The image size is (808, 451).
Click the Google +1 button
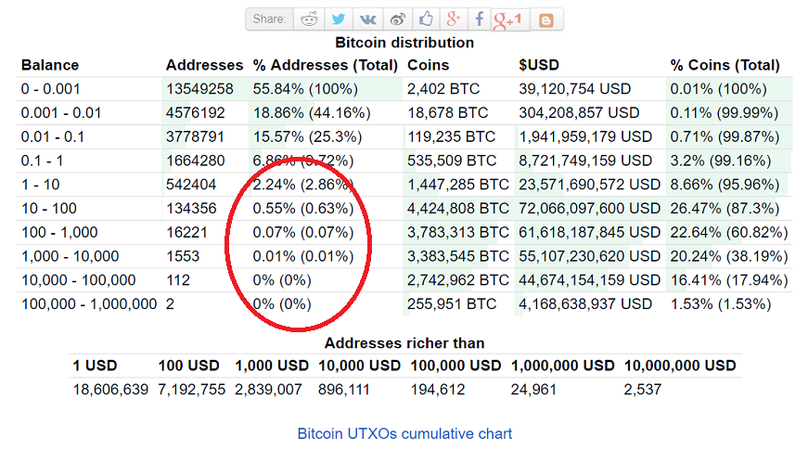(x=508, y=20)
